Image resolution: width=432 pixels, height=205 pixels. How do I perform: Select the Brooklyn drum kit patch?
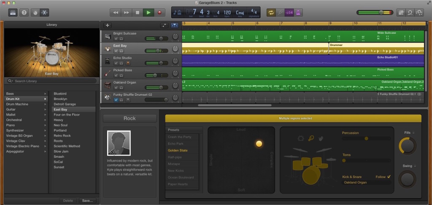(60, 99)
